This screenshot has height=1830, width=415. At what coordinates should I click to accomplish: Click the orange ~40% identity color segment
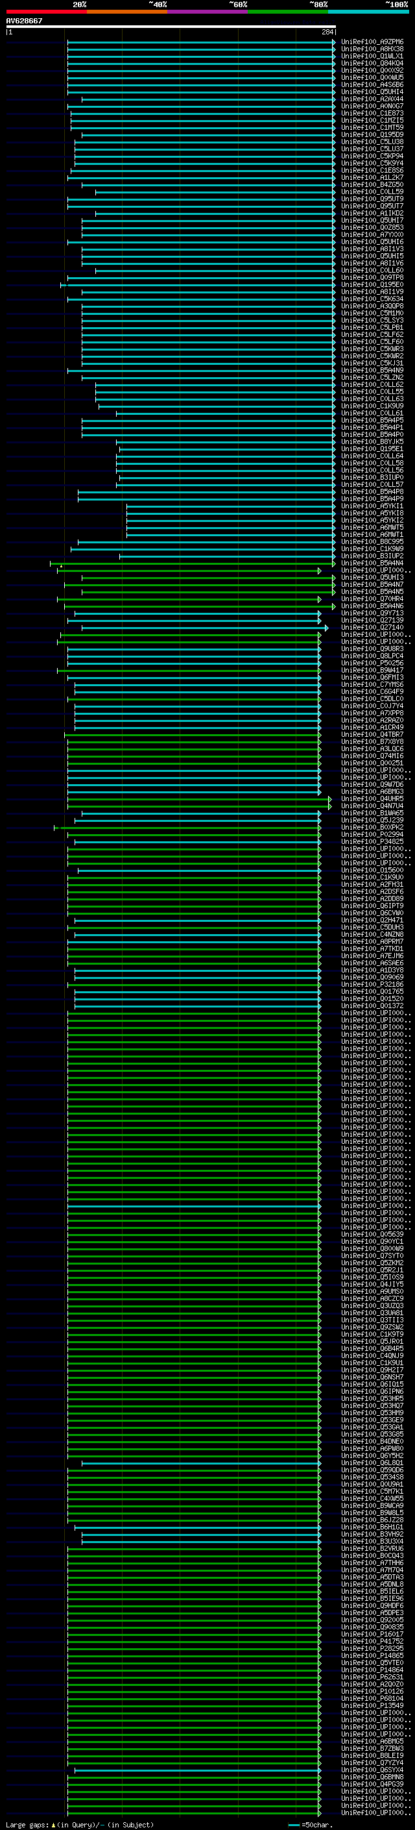[x=127, y=12]
